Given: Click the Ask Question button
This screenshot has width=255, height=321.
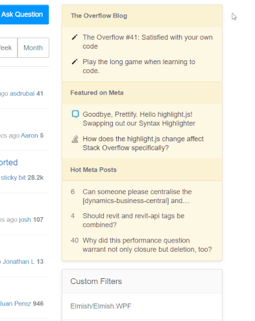Looking at the screenshot, I should pos(22,14).
